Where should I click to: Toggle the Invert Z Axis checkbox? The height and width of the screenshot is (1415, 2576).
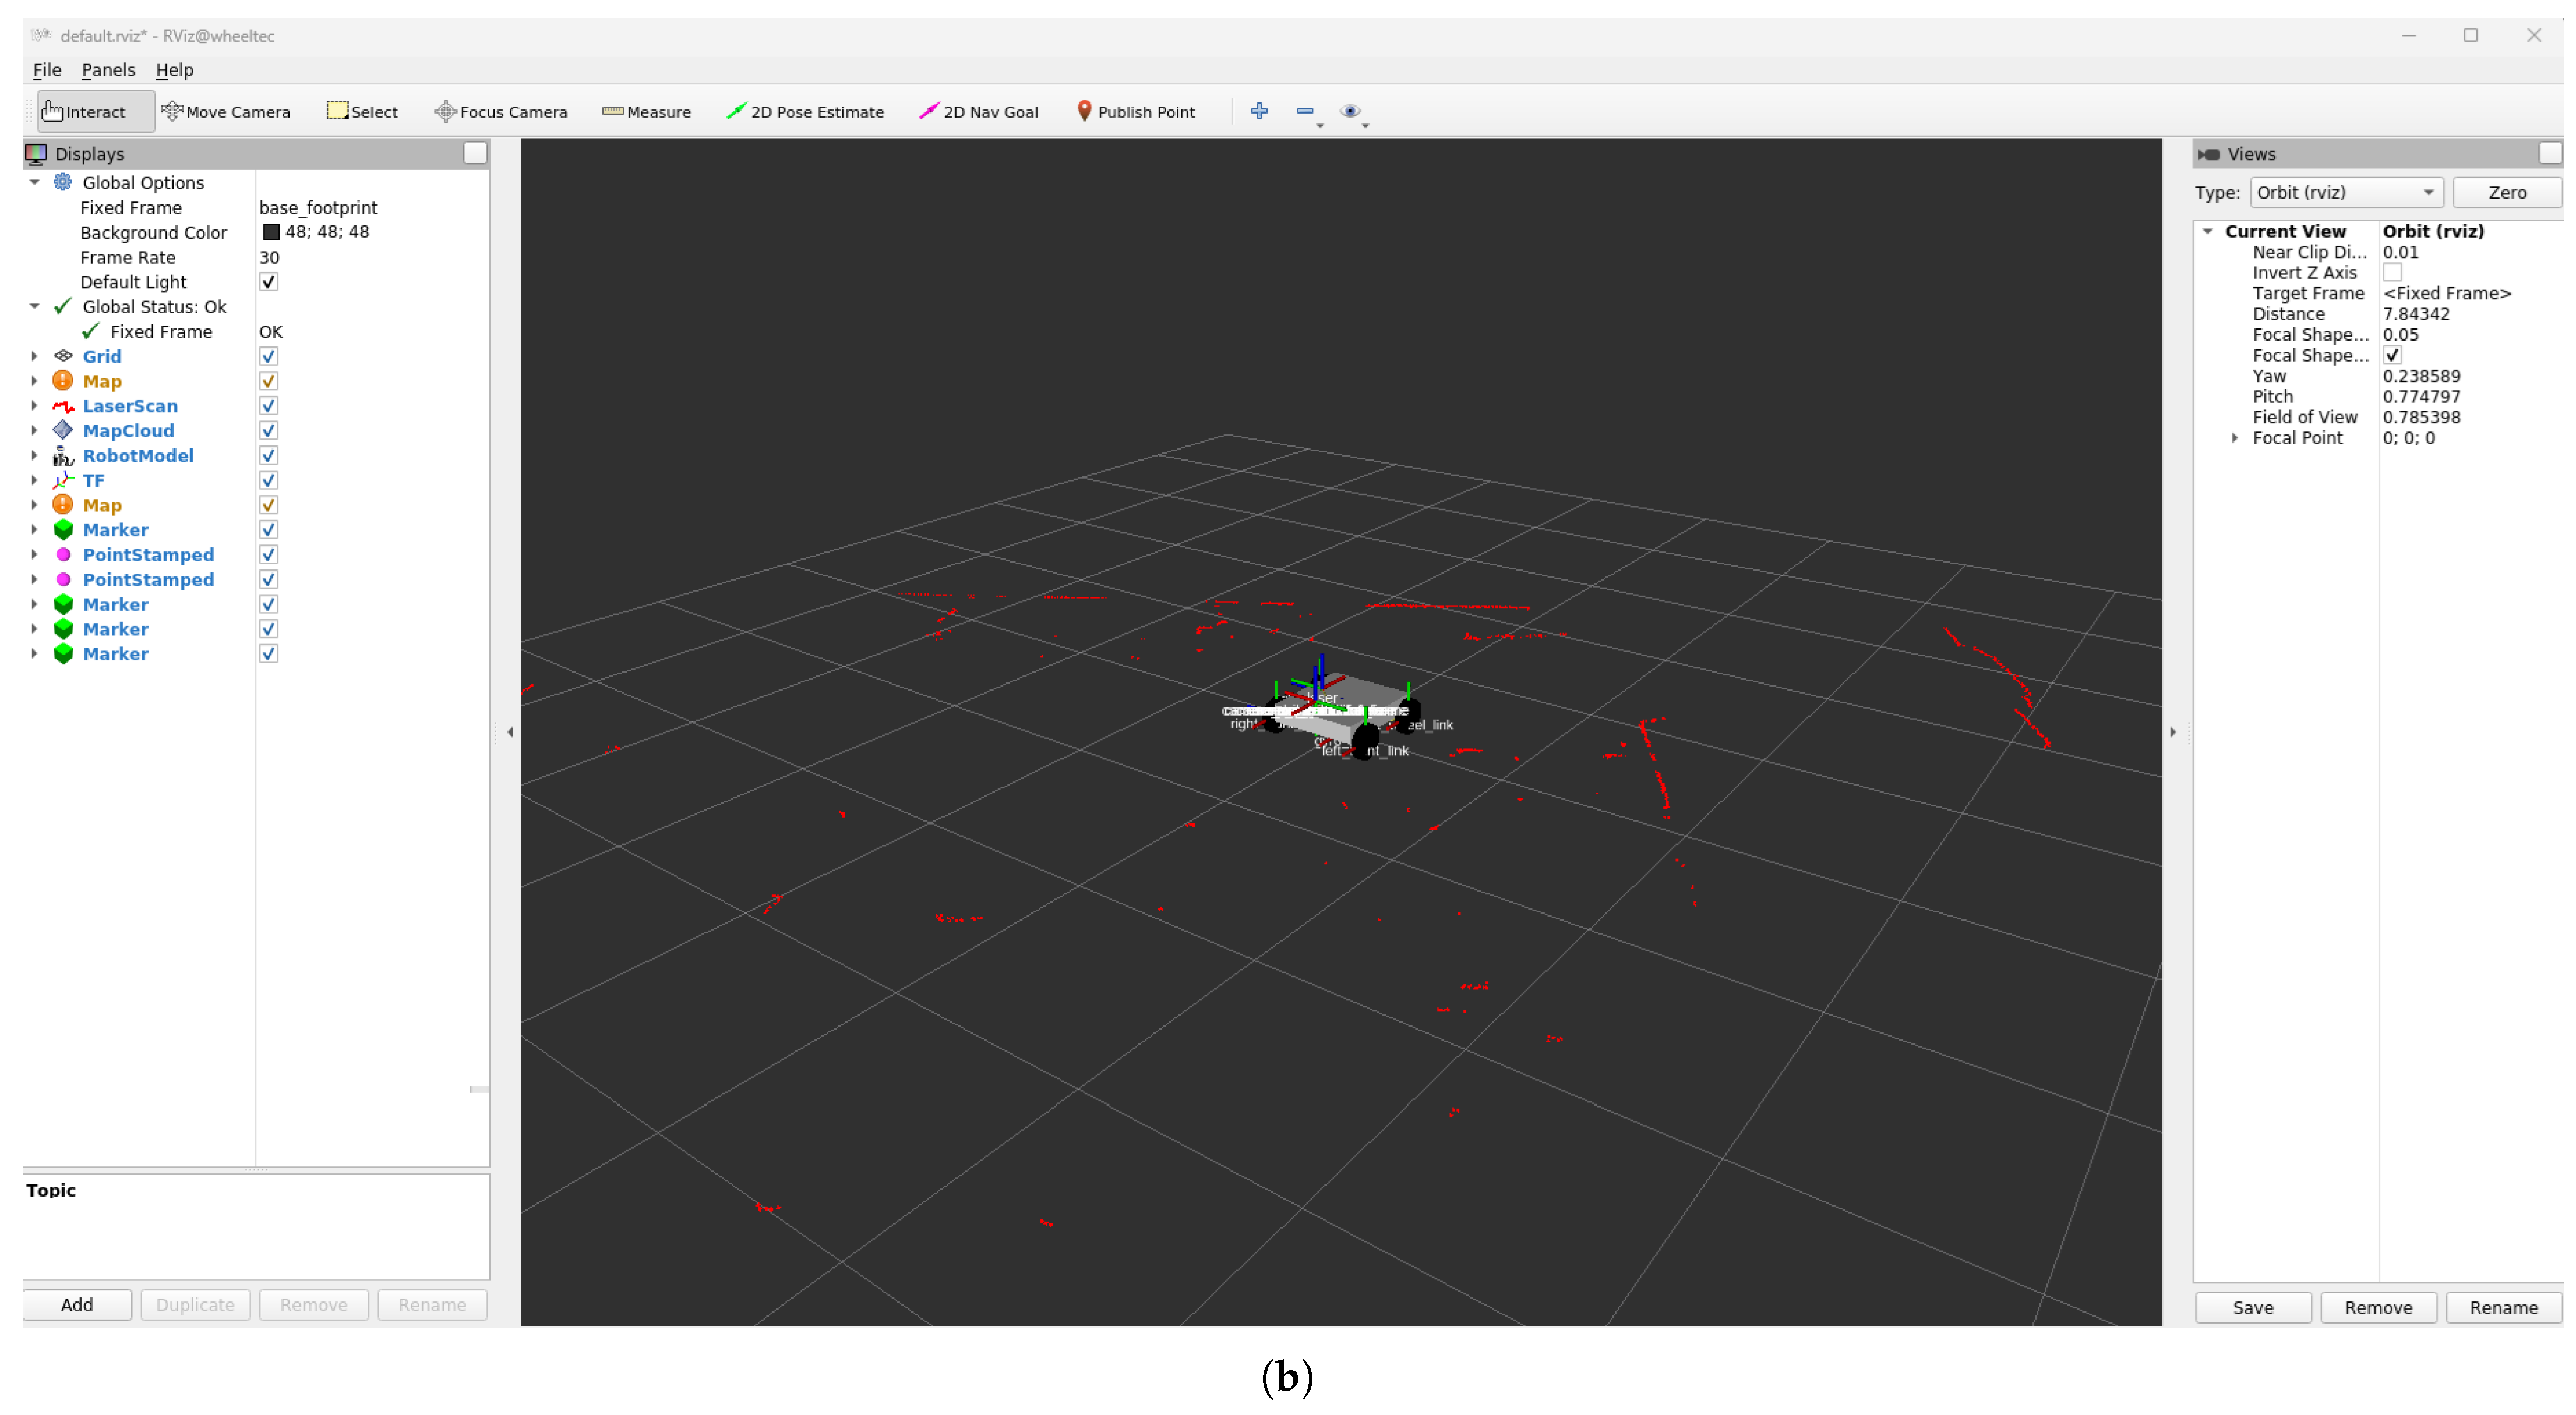click(x=2391, y=273)
